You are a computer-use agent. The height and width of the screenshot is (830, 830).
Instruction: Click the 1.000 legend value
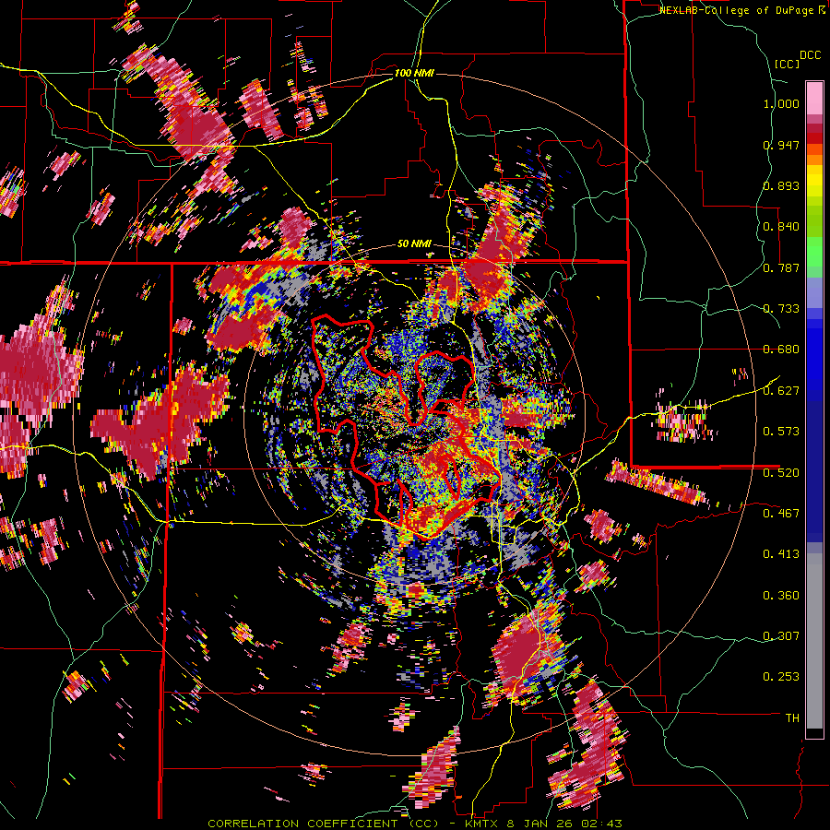tap(781, 103)
